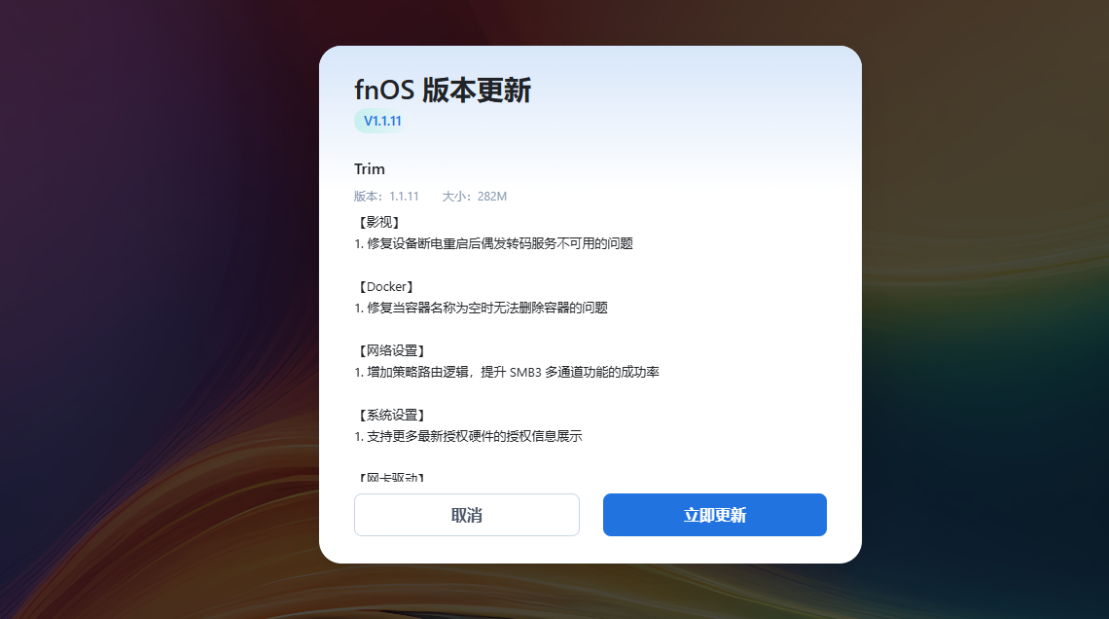Viewport: 1109px width, 619px height.
Task: Click the 取消 (Cancel) button
Action: click(466, 515)
